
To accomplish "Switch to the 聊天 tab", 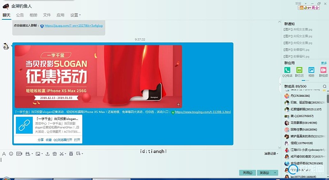I will [x=7, y=15].
